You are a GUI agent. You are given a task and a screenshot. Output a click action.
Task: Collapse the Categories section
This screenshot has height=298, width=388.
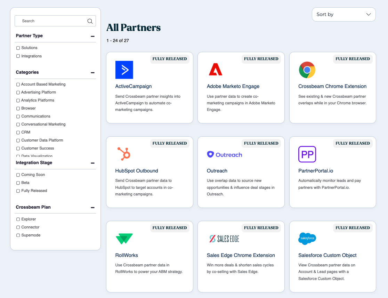[x=92, y=73]
